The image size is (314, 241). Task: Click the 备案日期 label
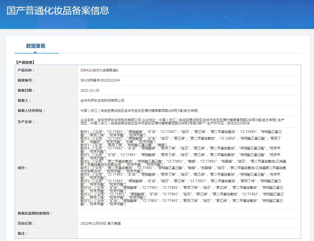26,90
